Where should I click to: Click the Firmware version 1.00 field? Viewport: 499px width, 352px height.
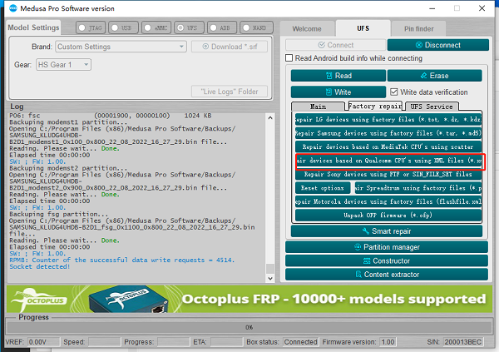(388, 342)
